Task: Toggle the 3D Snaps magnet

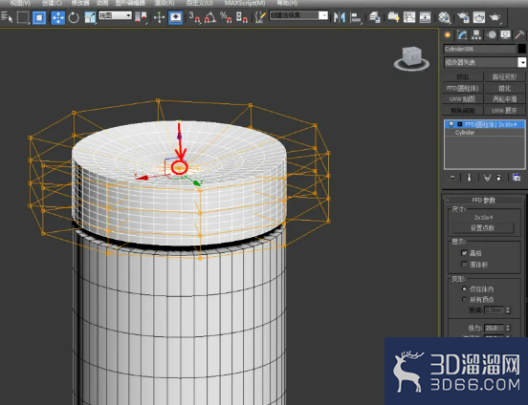Action: pyautogui.click(x=194, y=17)
